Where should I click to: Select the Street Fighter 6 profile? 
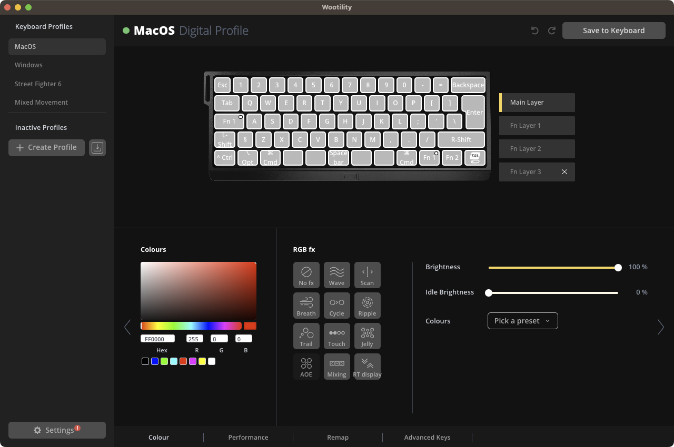pos(57,84)
